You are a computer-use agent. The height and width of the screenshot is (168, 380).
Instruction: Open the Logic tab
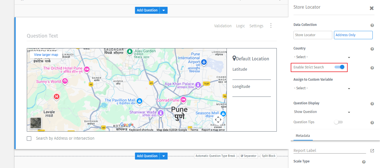point(240,26)
